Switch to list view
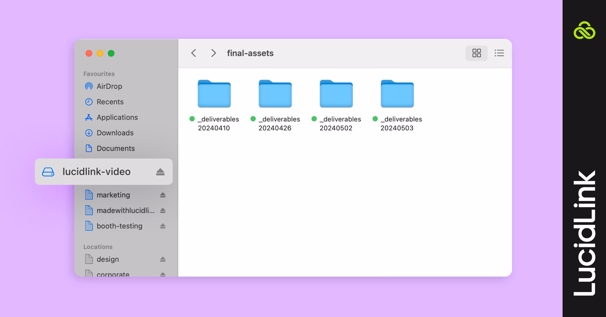Viewport: 606px width, 317px height. 499,53
